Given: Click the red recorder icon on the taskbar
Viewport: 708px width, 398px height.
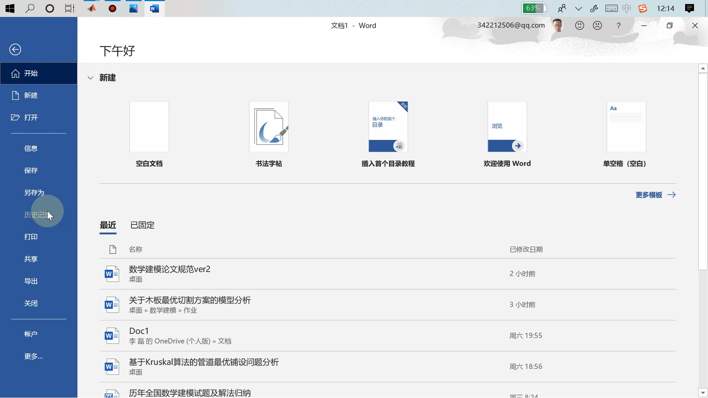Looking at the screenshot, I should click(x=112, y=8).
